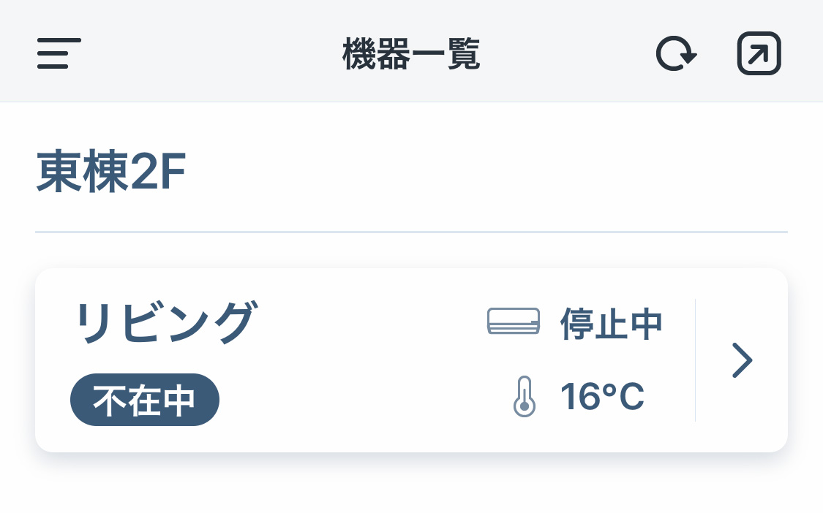823x513 pixels.
Task: Open the hamburger navigation menu
Action: click(59, 53)
